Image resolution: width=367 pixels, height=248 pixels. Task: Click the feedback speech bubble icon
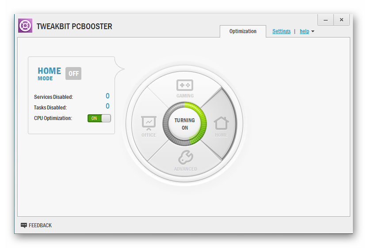click(23, 225)
